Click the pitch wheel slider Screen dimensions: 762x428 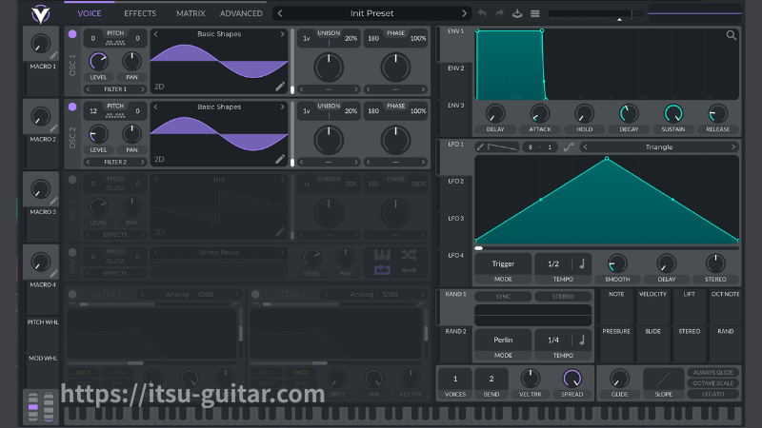click(x=33, y=406)
